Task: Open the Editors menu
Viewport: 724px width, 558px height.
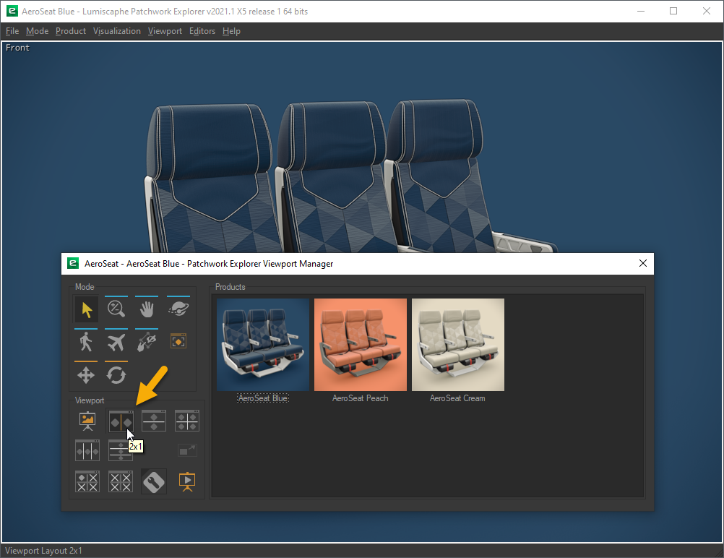Action: 202,31
